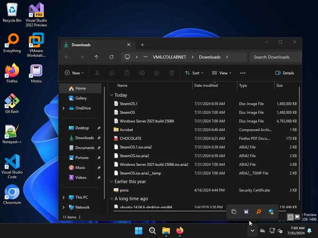Click the Copy icon in Explorer toolbar
This screenshot has height=238, width=318.
pos(112,73)
